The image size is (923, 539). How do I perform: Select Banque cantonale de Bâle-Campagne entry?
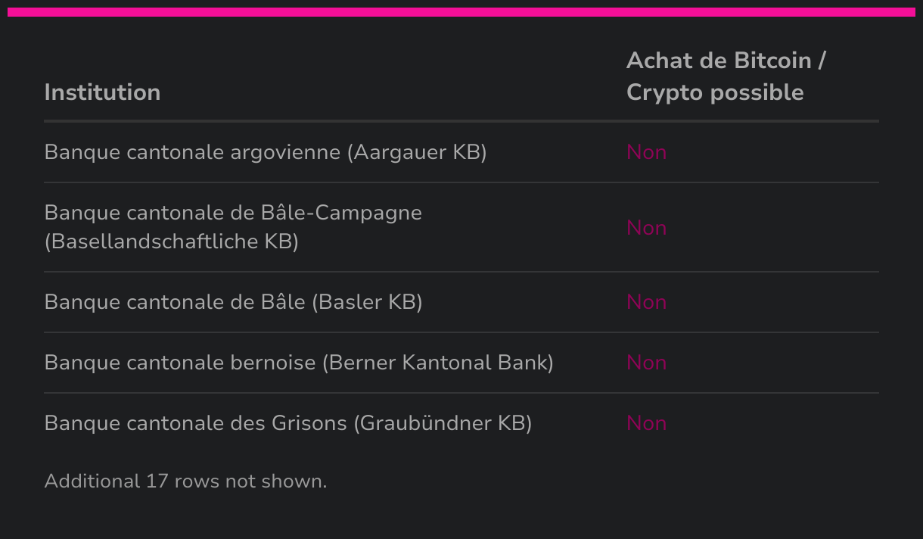click(233, 213)
